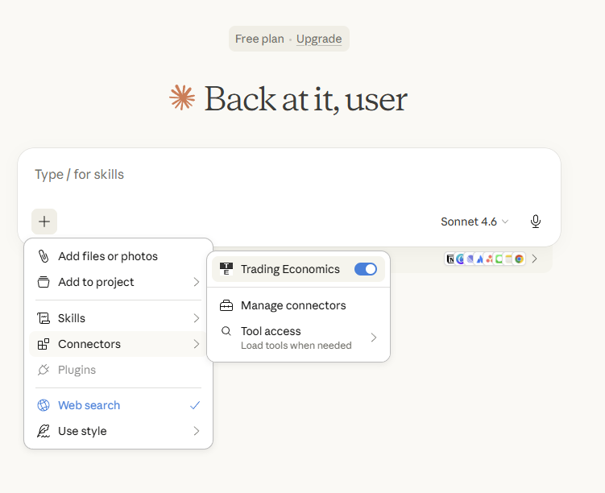605x493 pixels.
Task: Click the plus attachment button
Action: (44, 222)
